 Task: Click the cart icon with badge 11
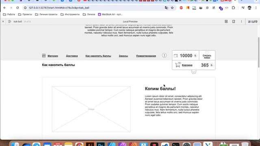[178, 65]
